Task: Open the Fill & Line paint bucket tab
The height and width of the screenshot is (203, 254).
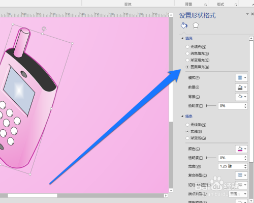Action: coord(184,25)
